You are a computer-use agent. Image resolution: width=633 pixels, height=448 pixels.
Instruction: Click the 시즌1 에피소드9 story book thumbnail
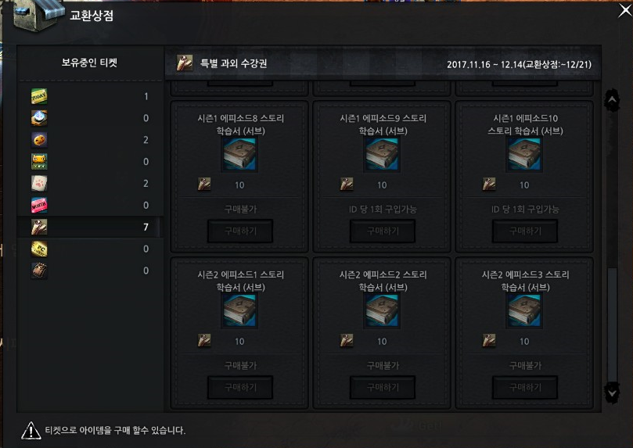[382, 154]
